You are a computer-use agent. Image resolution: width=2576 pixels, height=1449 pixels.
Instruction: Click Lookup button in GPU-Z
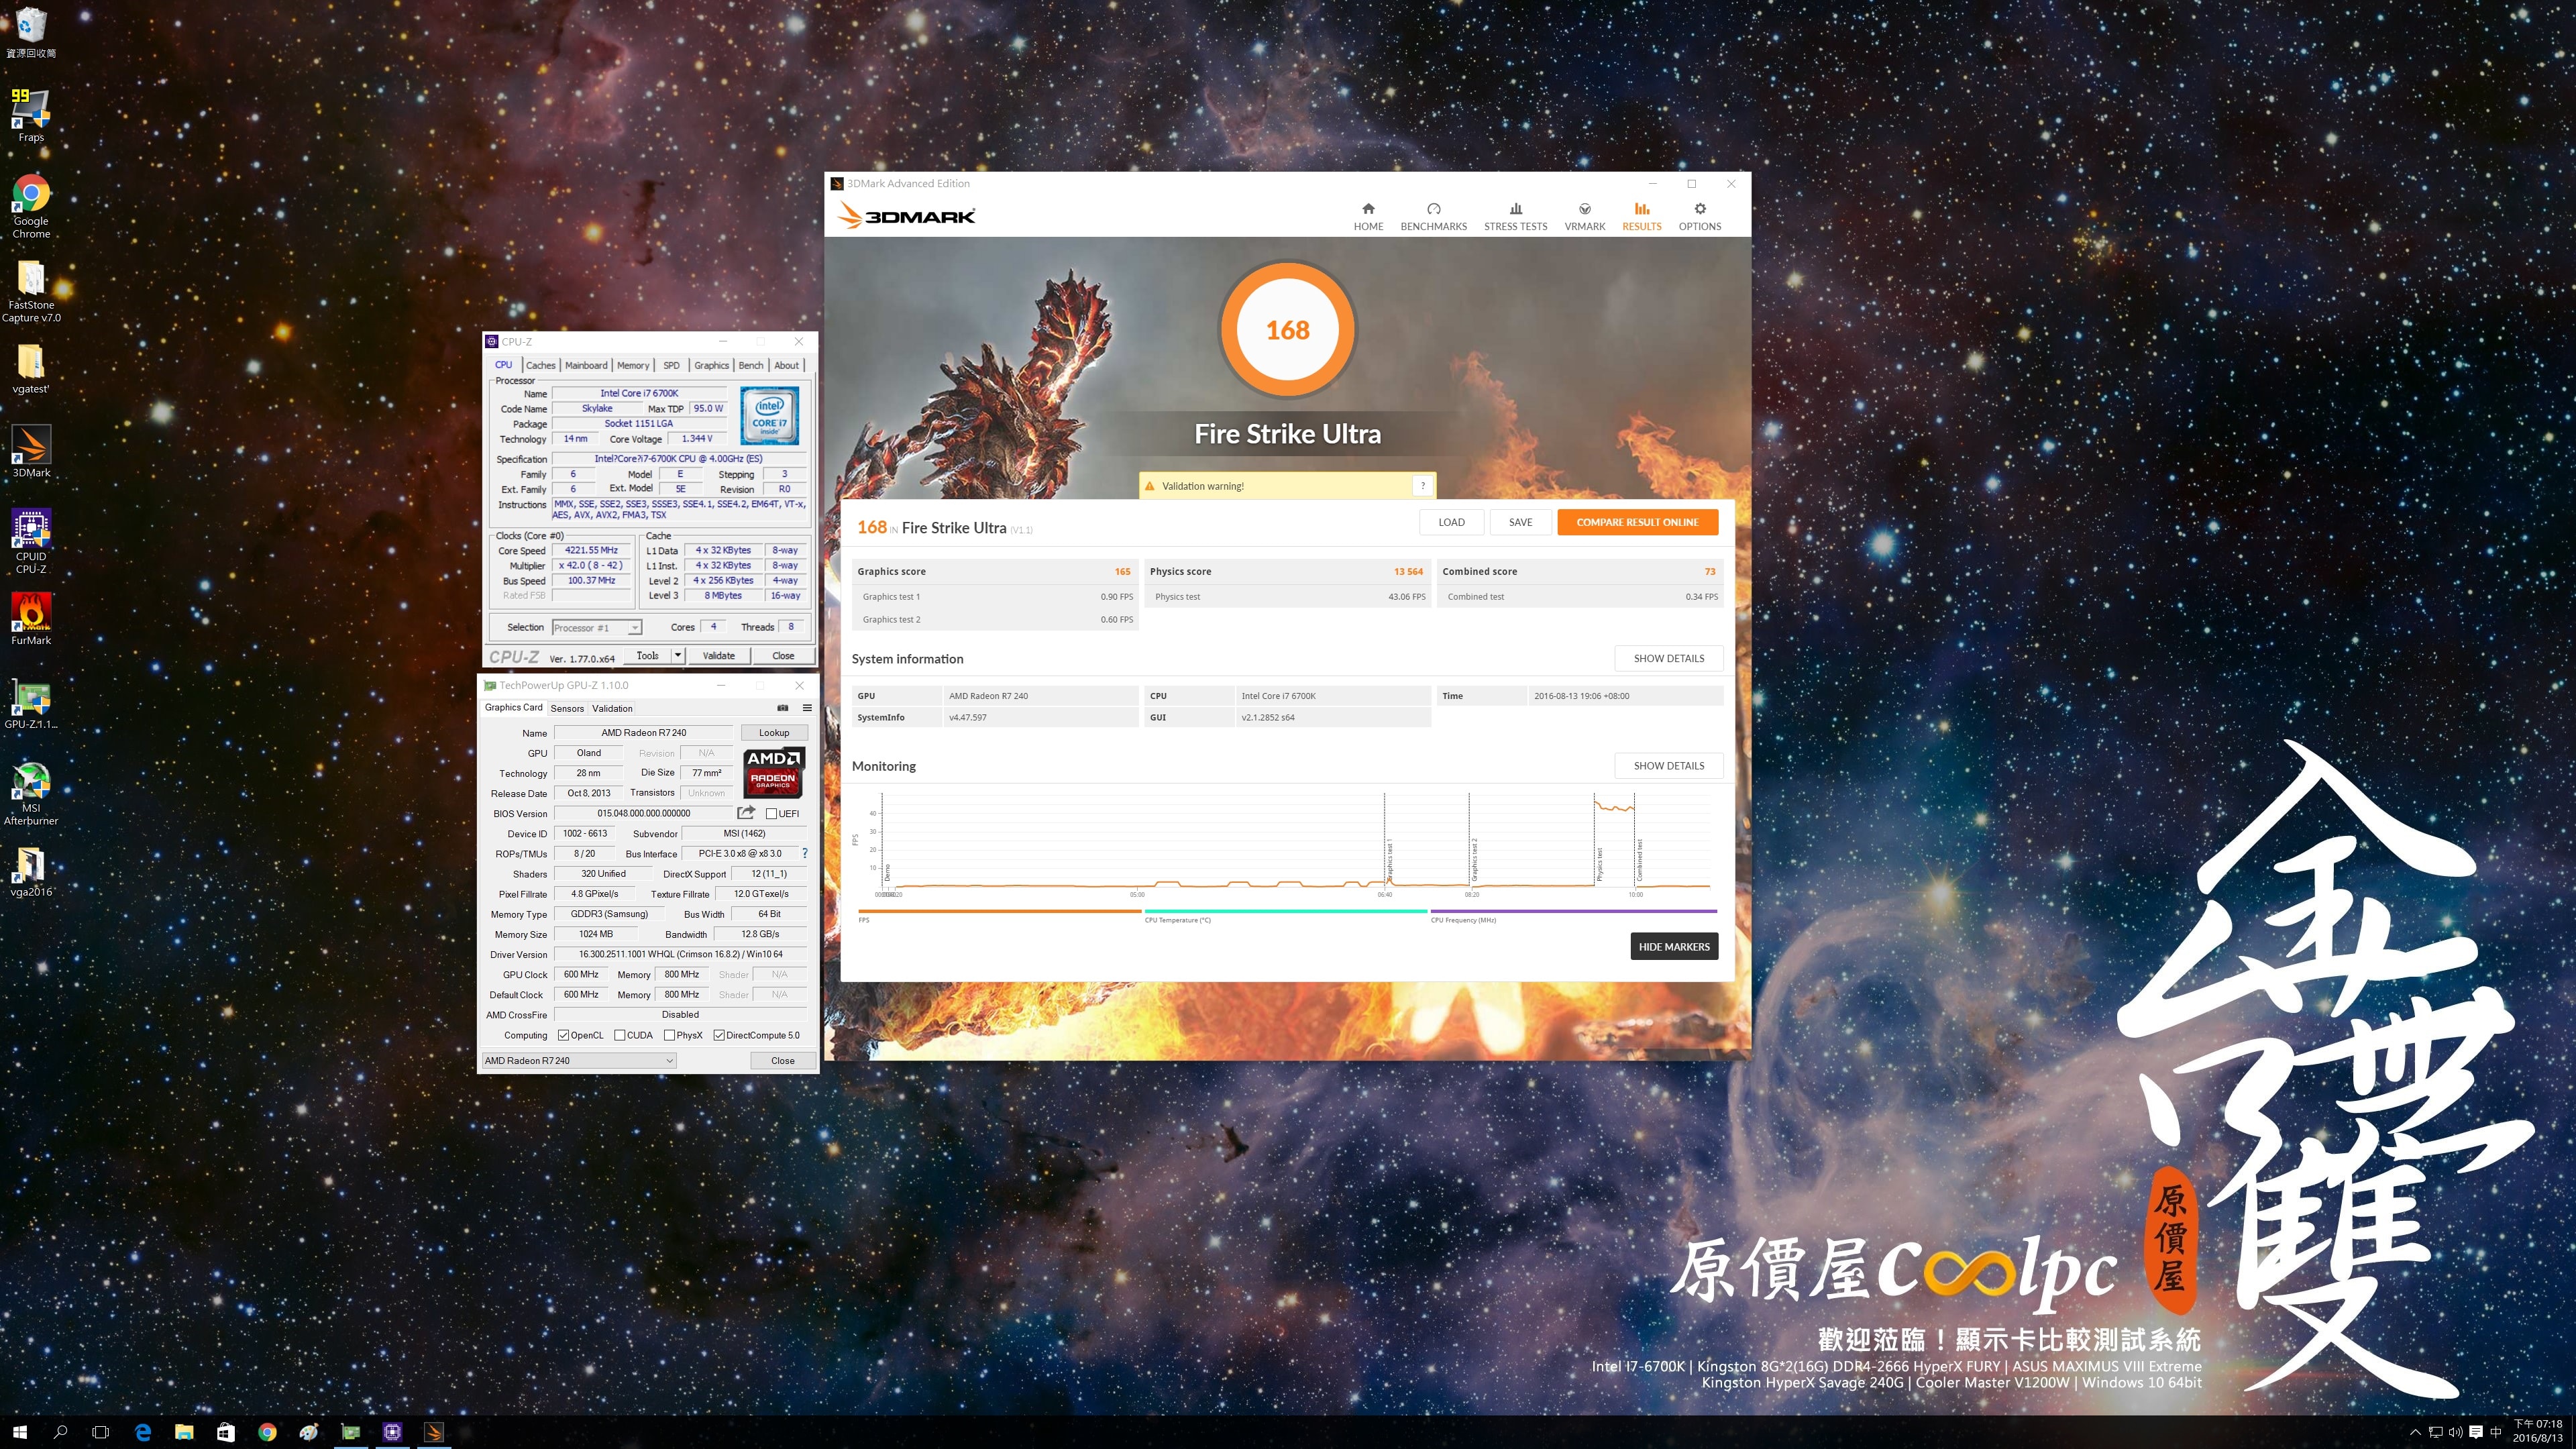tap(774, 732)
